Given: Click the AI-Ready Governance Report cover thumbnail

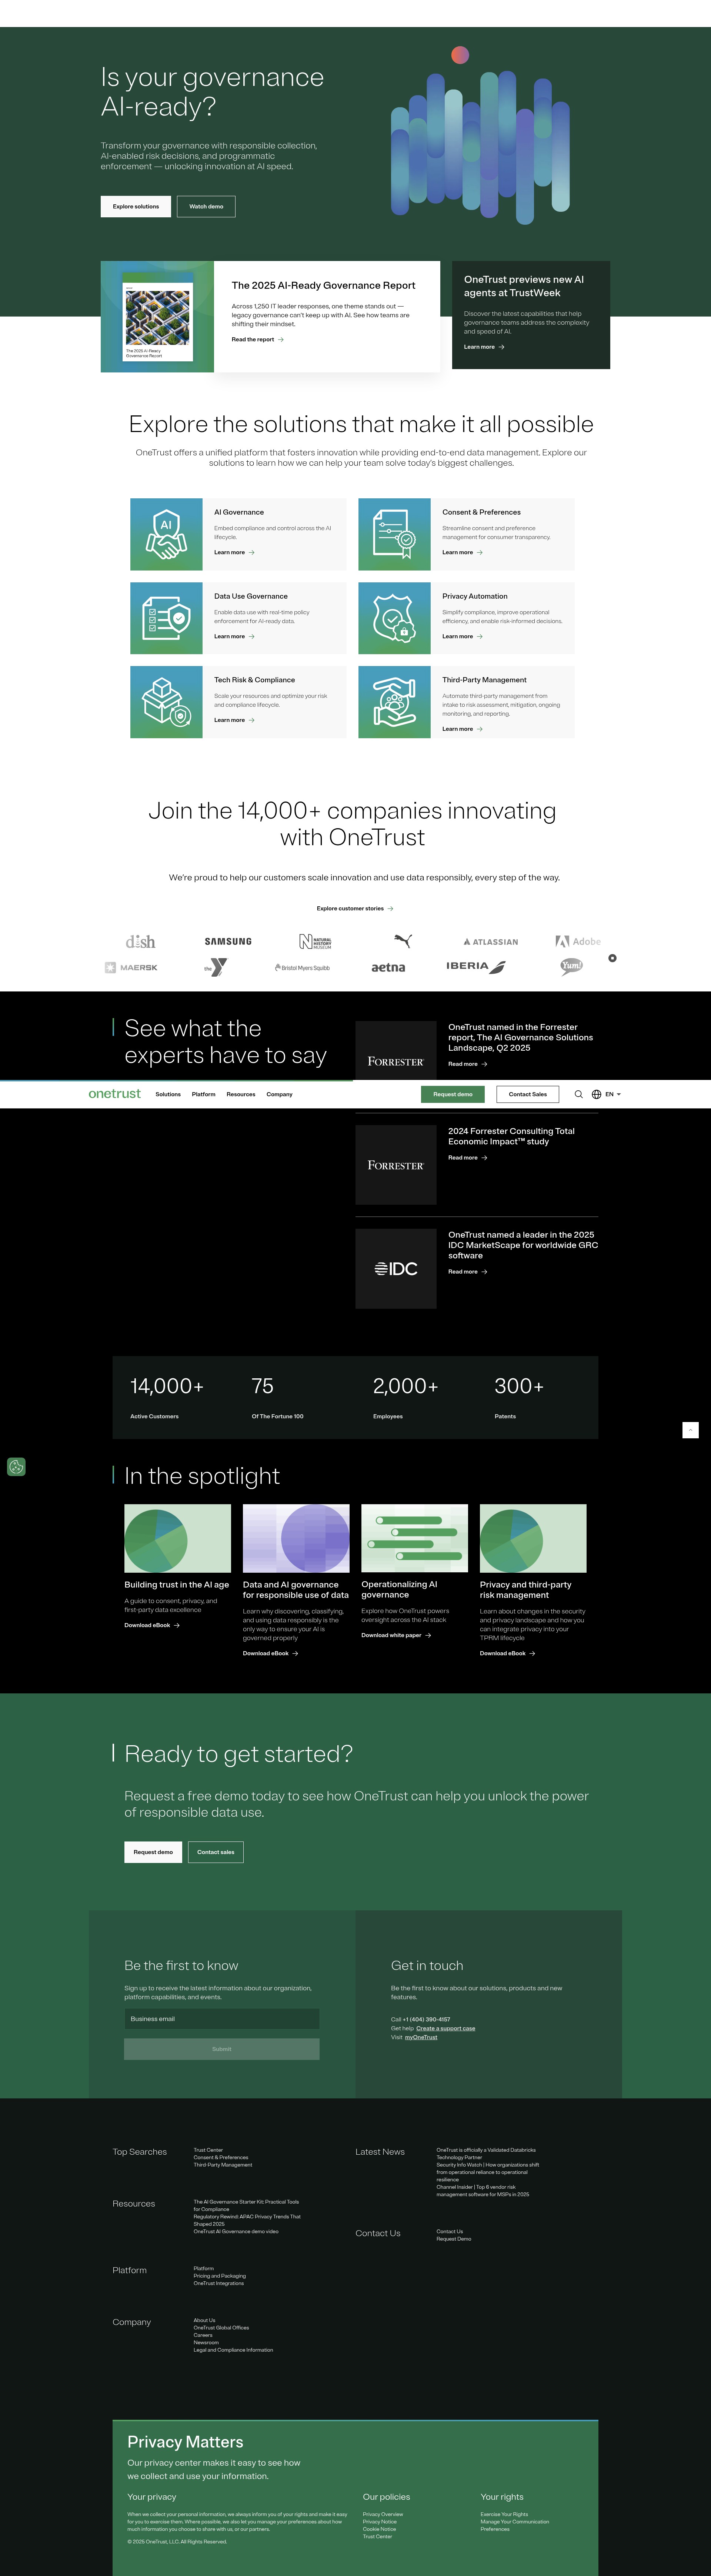Looking at the screenshot, I should click(157, 317).
